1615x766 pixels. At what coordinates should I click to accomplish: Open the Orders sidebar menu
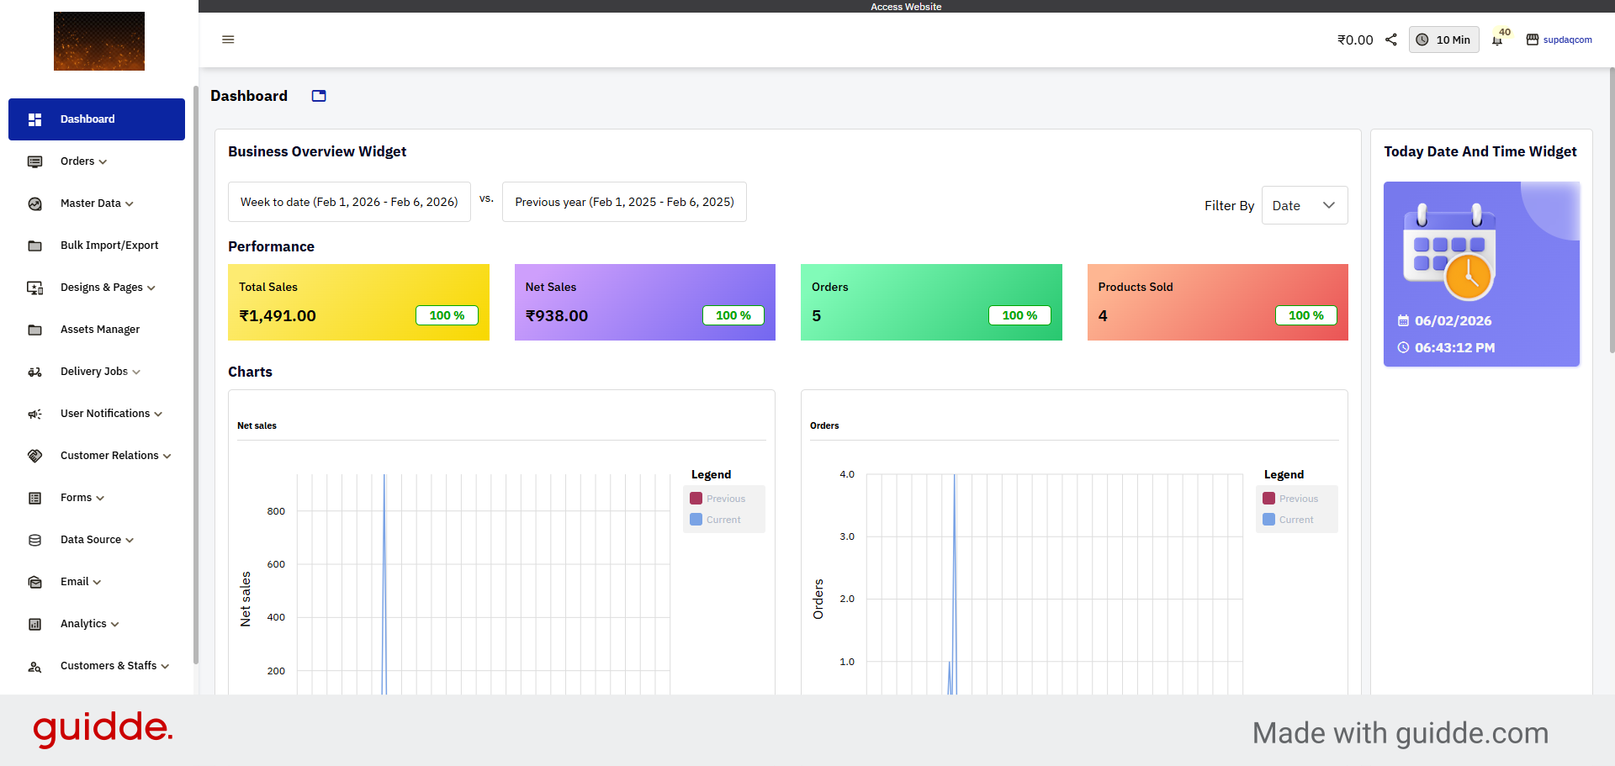coord(82,161)
